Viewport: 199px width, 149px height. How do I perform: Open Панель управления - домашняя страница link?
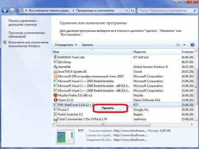23,23
